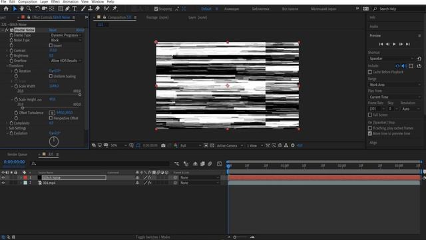Open the Noise Type Block dropdown
The height and width of the screenshot is (240, 426).
pyautogui.click(x=66, y=40)
